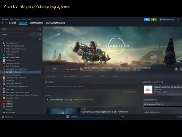Click View Latest News link
The image size is (182, 137).
tap(130, 92)
